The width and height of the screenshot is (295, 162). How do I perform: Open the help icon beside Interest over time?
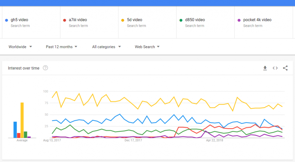[45, 68]
